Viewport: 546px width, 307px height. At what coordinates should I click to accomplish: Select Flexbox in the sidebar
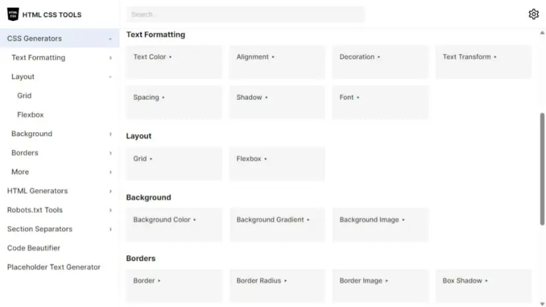tap(30, 114)
